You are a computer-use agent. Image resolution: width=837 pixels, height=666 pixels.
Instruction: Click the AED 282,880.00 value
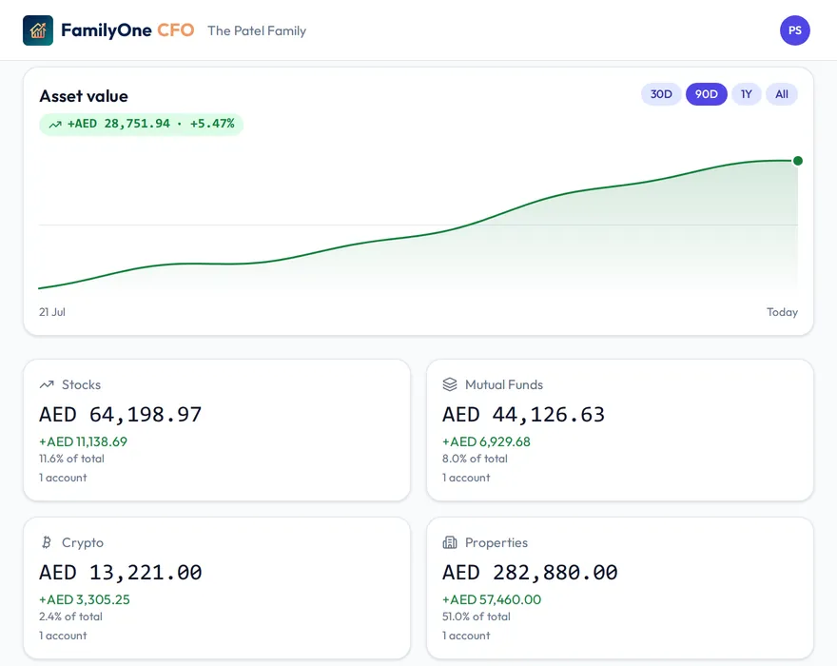point(530,573)
